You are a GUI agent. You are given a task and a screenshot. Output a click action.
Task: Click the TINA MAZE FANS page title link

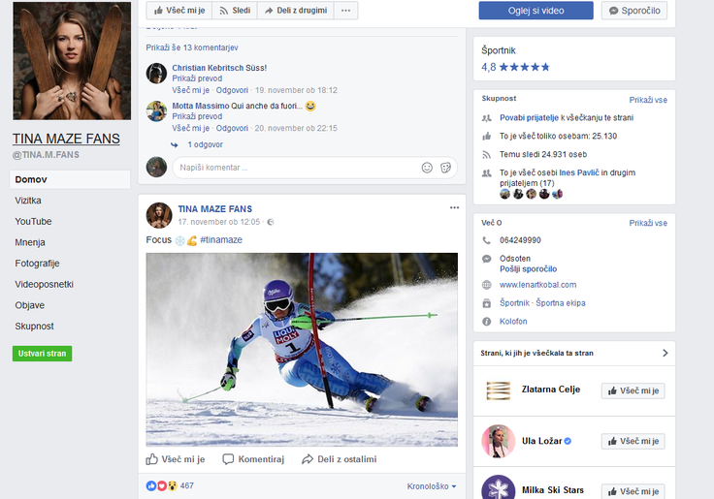[x=66, y=139]
